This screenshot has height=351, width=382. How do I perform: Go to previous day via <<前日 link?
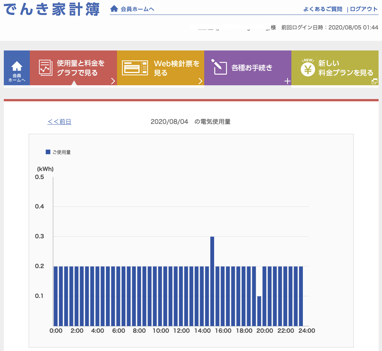coord(59,122)
